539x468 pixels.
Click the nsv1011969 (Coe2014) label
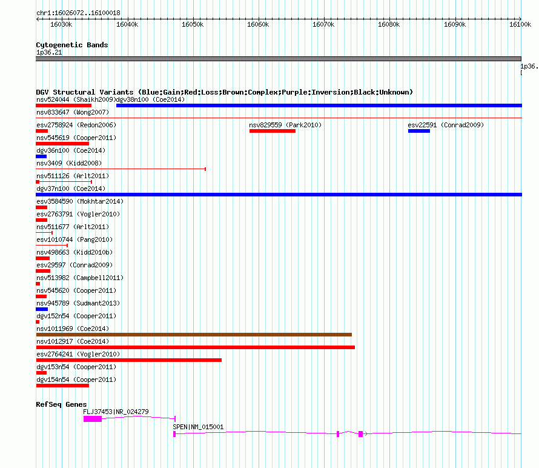[73, 329]
